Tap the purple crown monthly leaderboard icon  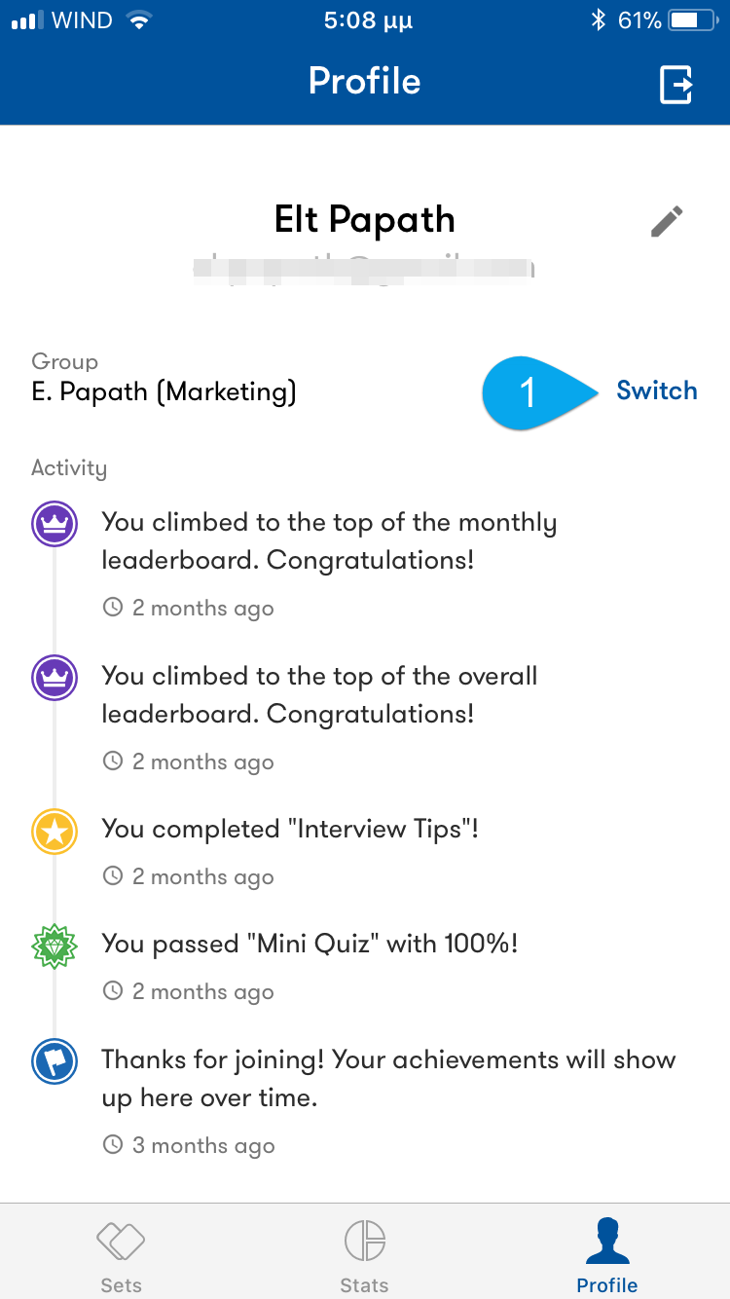pyautogui.click(x=55, y=526)
